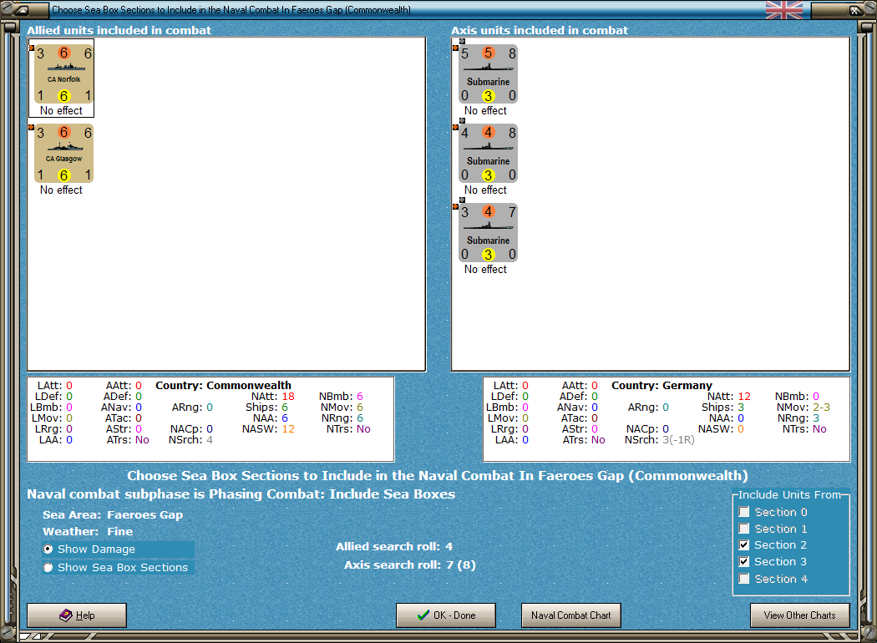Open the Naval Combat Chart
The height and width of the screenshot is (643, 877).
click(x=571, y=615)
